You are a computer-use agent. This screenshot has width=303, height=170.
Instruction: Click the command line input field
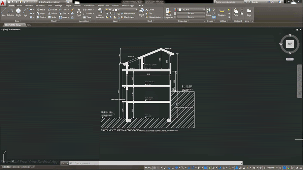click(x=157, y=163)
